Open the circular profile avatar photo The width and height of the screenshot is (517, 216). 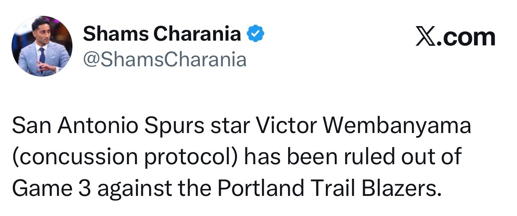pyautogui.click(x=42, y=46)
